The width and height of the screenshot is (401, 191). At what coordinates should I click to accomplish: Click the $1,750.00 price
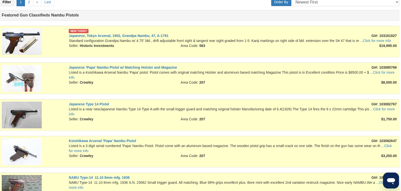(389, 119)
